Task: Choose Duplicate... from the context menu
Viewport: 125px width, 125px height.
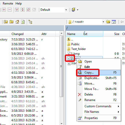Action: 99,78
